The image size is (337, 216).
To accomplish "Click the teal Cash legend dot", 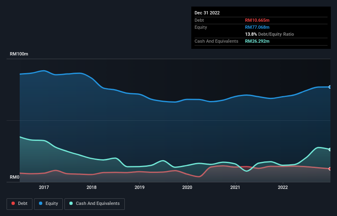I will point(71,203).
